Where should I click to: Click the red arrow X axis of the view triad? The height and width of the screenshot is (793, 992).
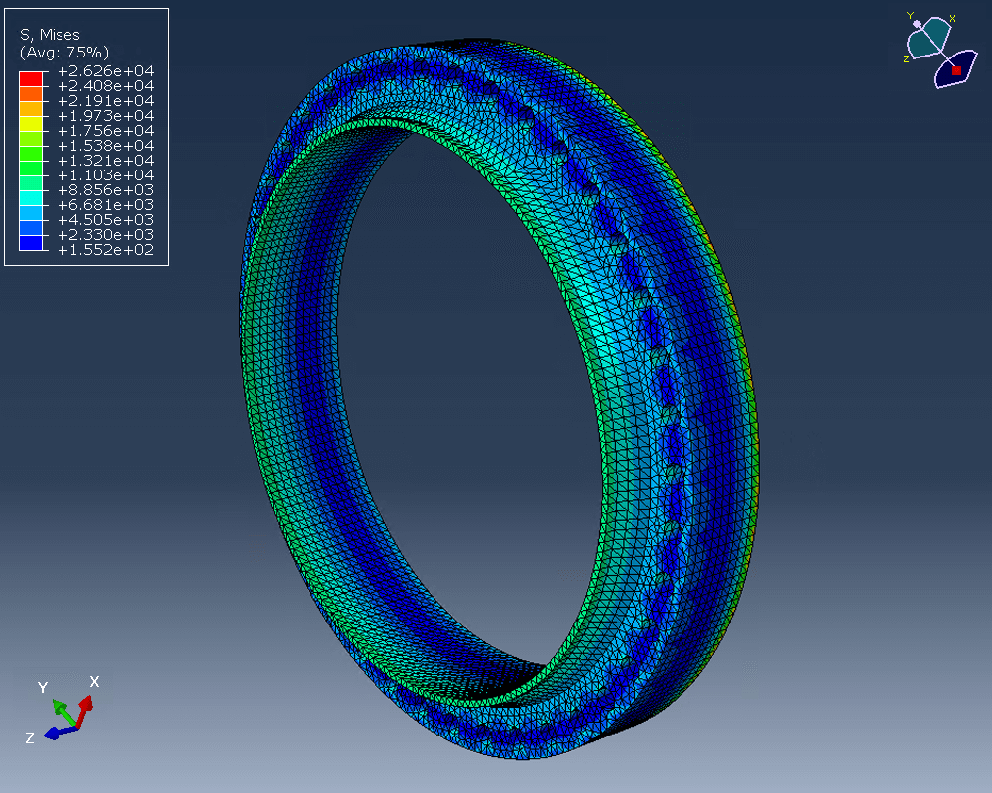pyautogui.click(x=84, y=711)
